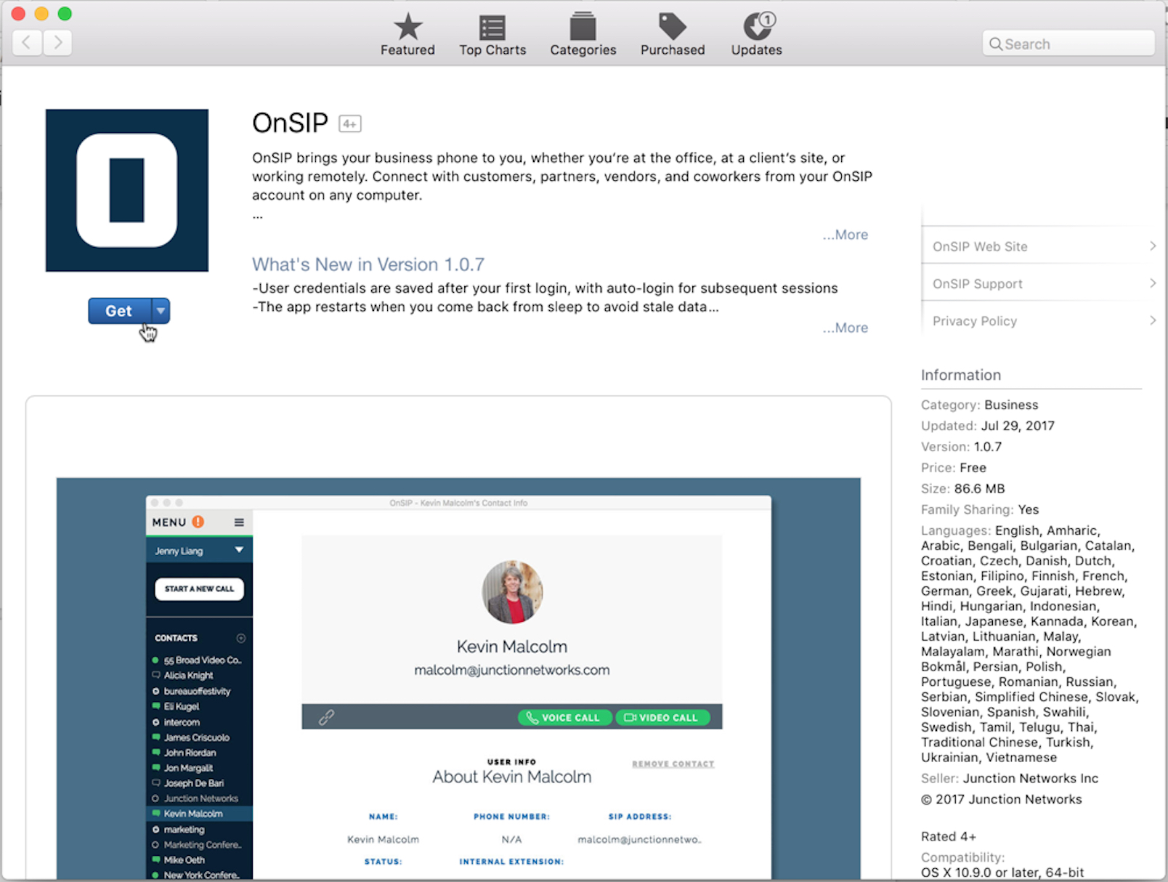Click the Get button

(x=119, y=311)
